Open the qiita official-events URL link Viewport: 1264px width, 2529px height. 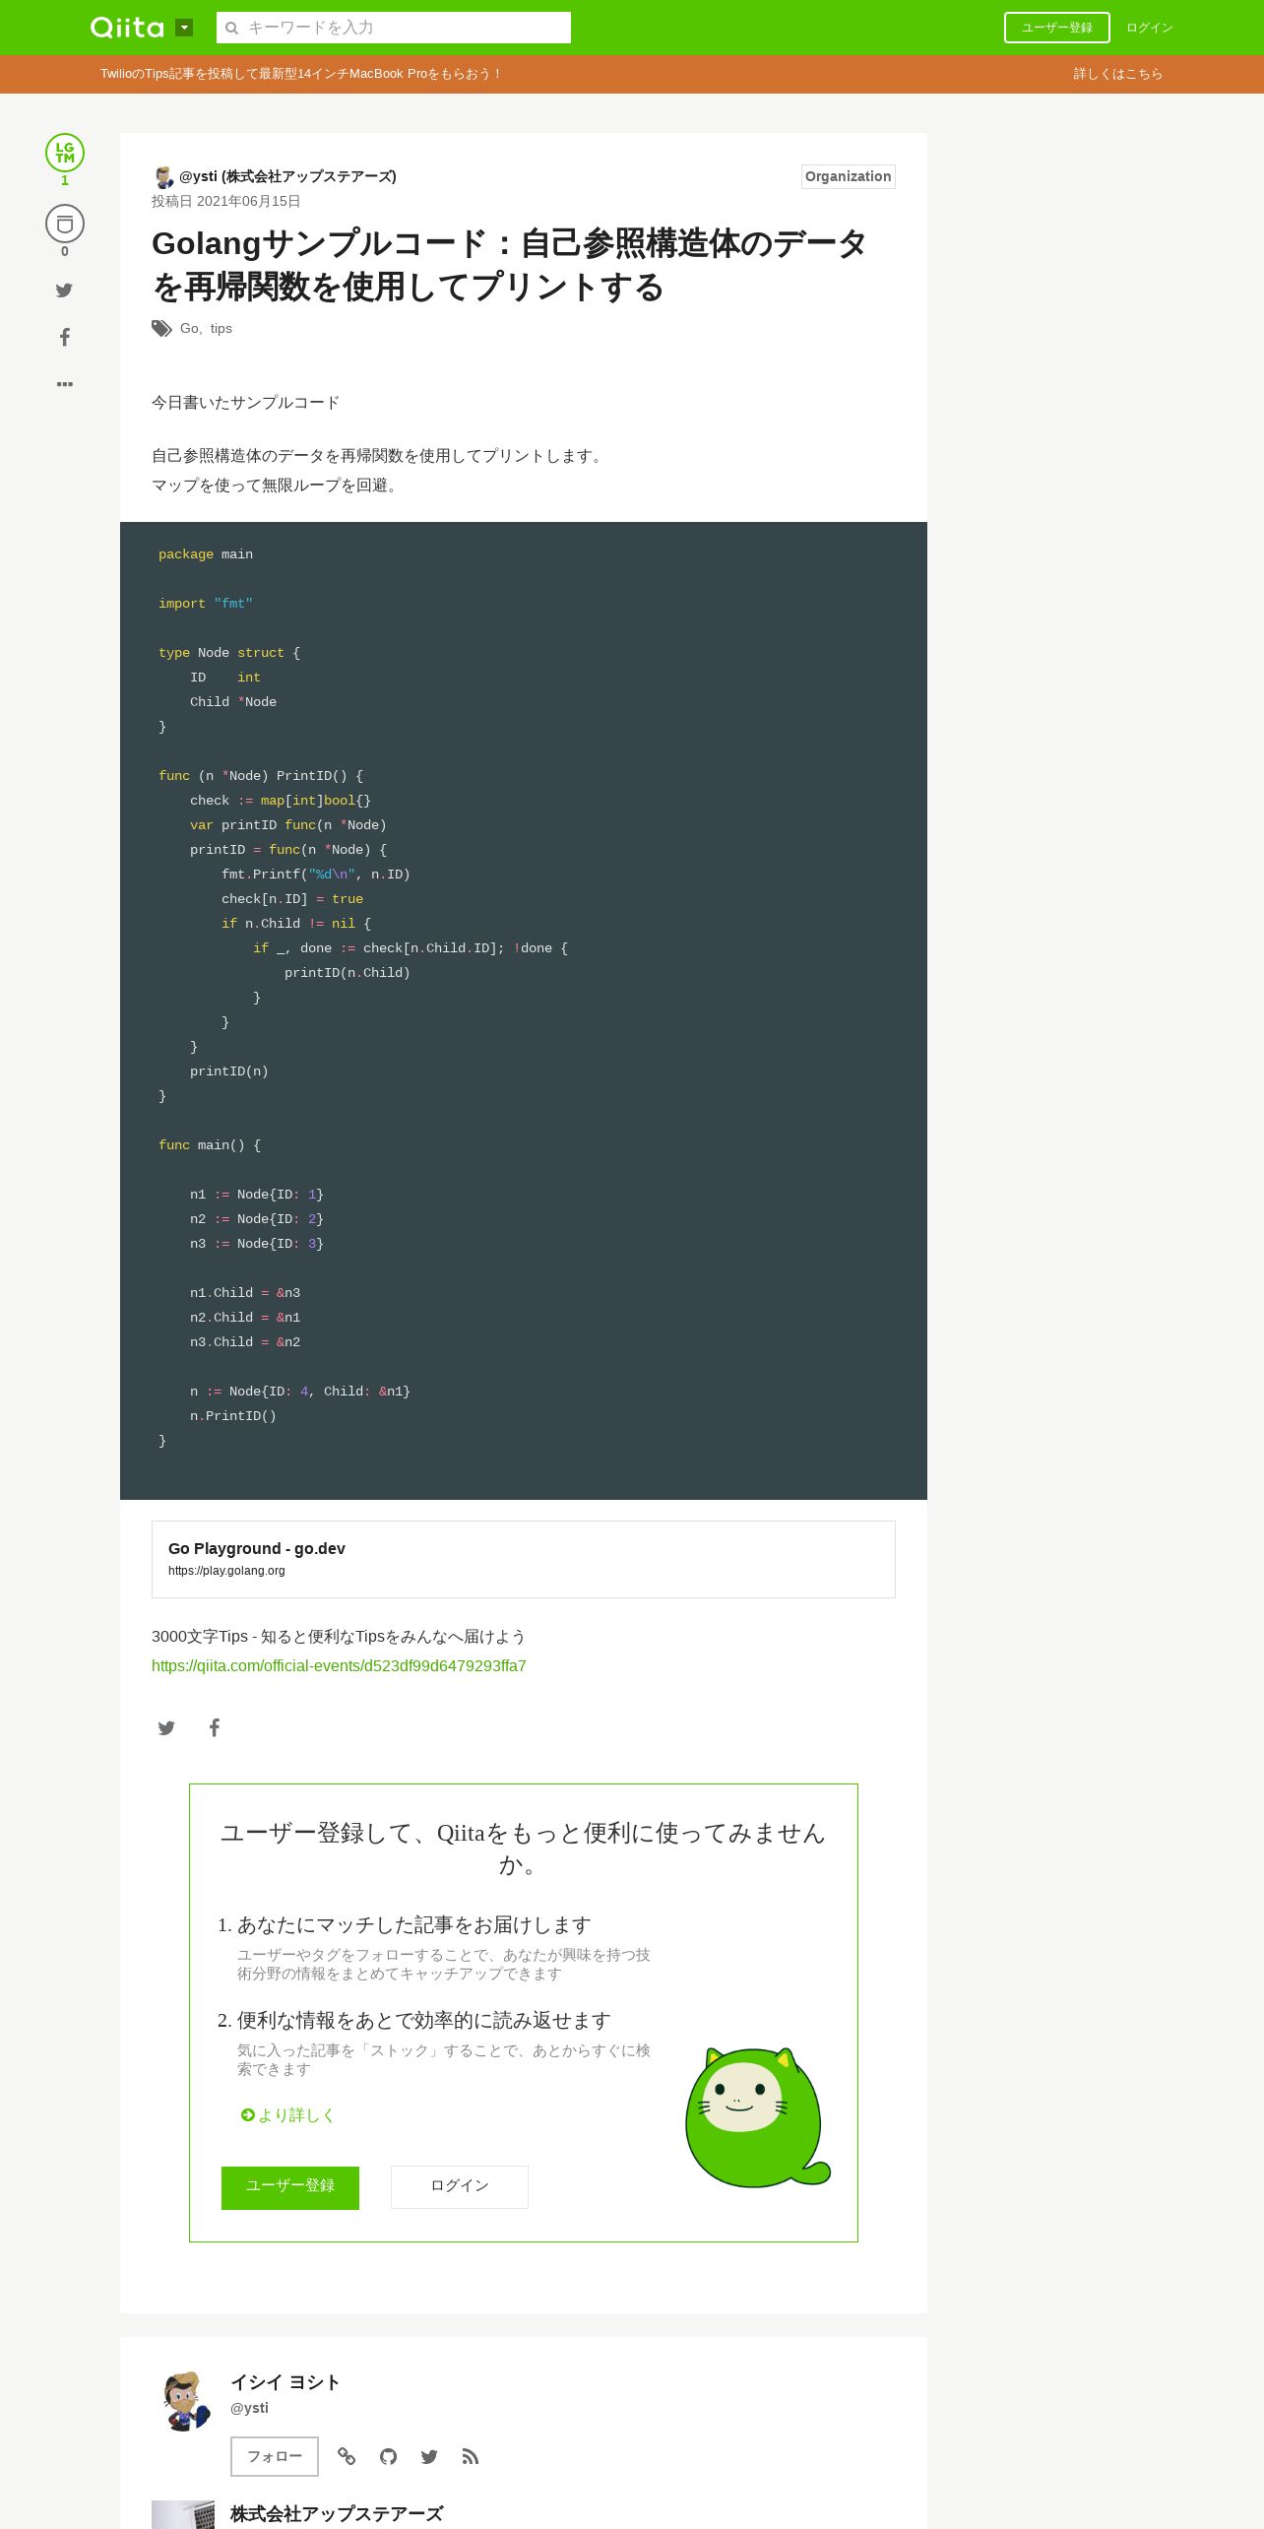[x=339, y=1665]
